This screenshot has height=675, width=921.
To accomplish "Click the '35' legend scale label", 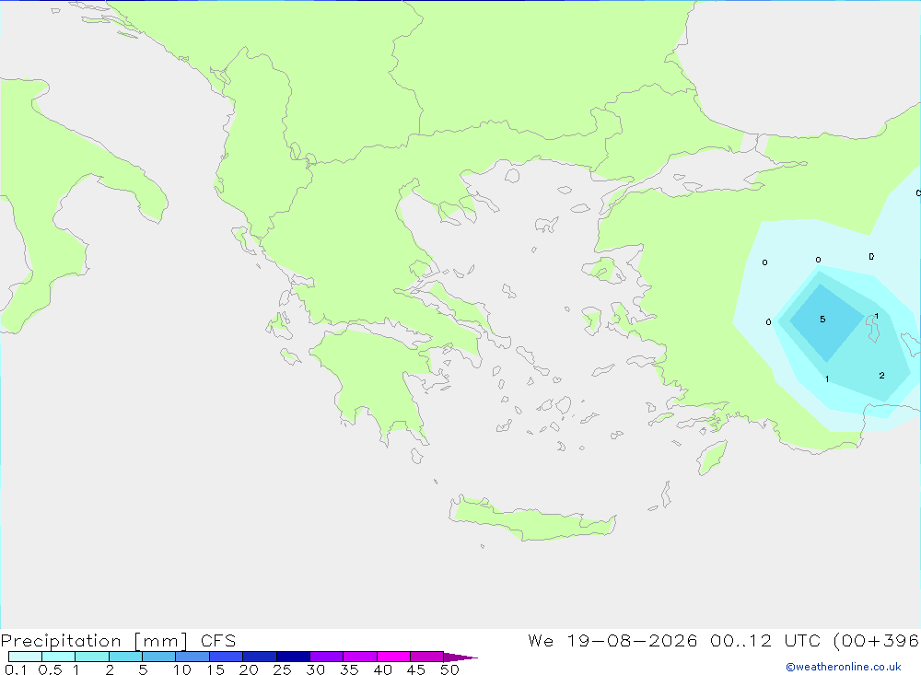I will [349, 669].
